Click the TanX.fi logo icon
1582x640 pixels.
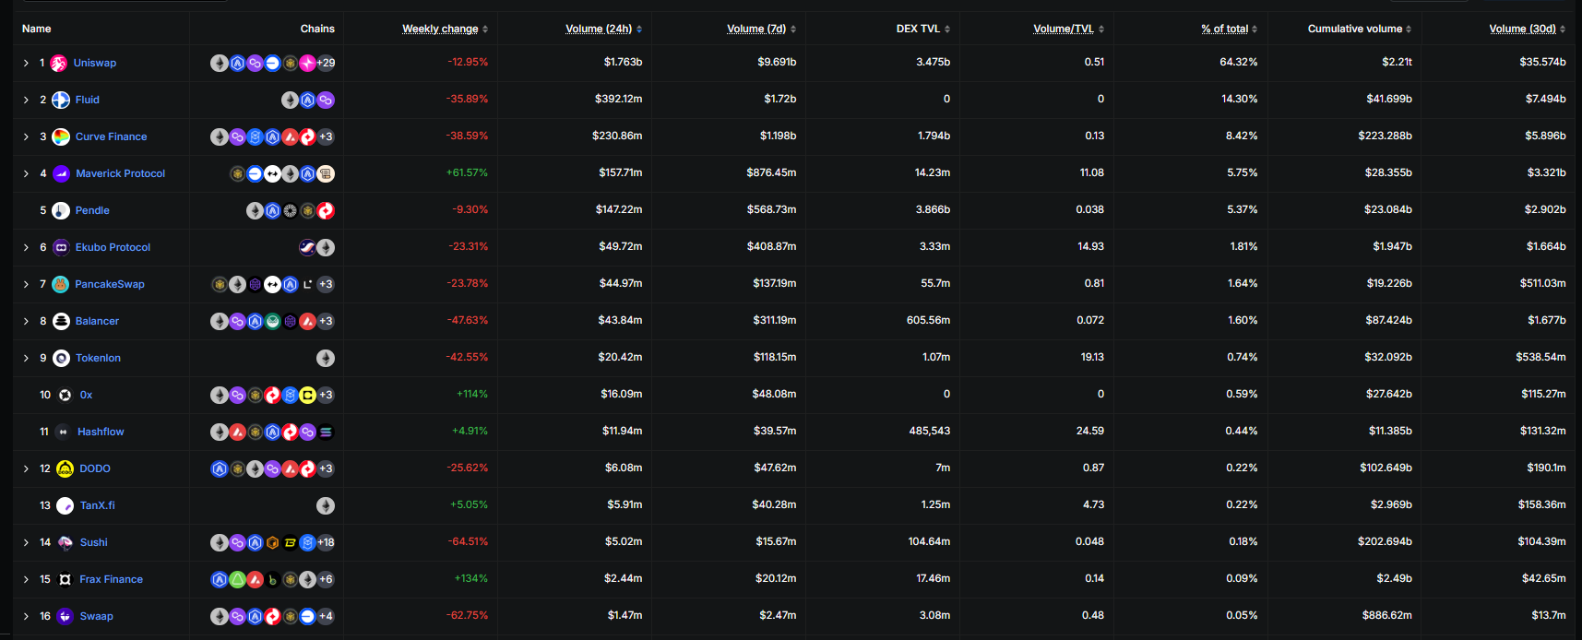click(x=65, y=505)
